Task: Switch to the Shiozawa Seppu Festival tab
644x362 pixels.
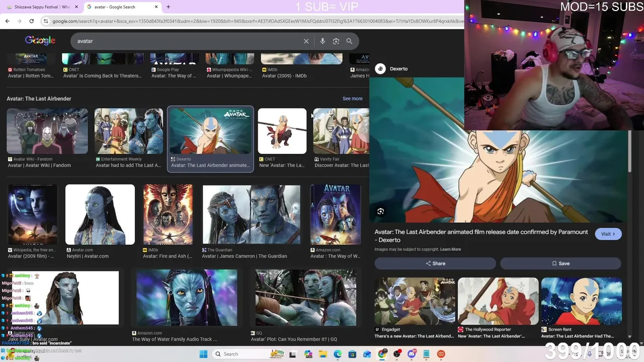Action: coord(42,7)
